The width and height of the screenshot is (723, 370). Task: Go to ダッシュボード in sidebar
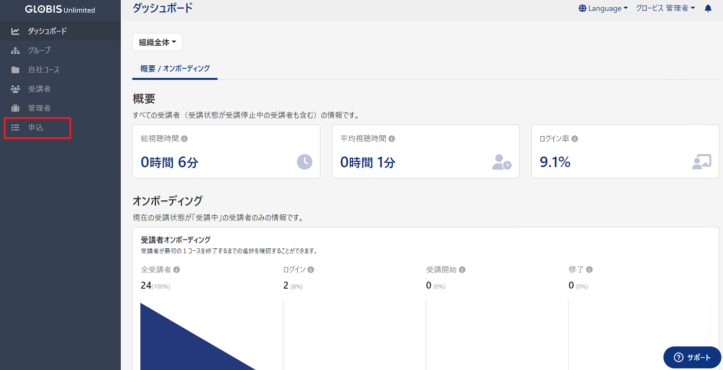pos(60,31)
